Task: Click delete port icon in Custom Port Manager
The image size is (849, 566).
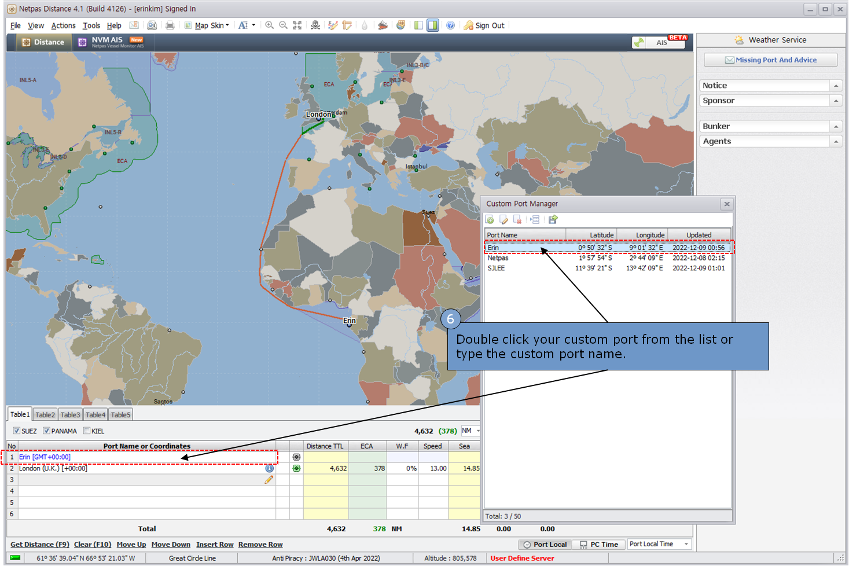Action: click(x=517, y=219)
